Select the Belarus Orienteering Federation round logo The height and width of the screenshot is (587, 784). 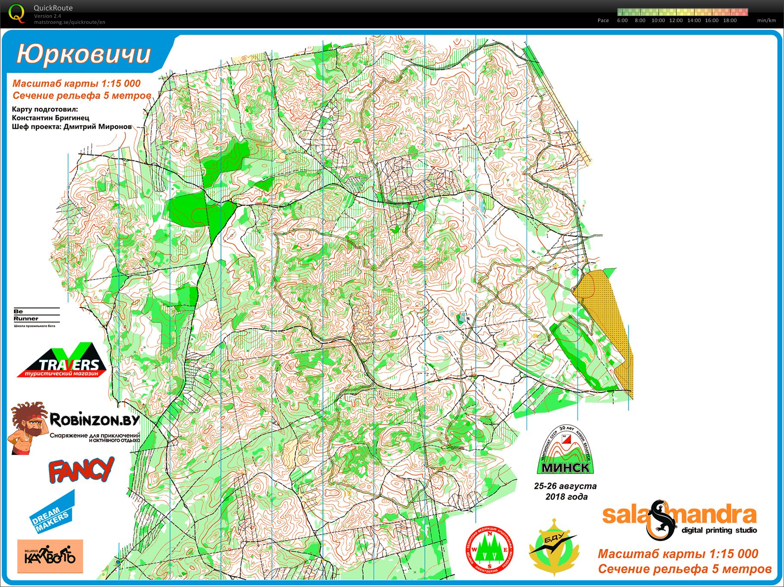coord(489,550)
